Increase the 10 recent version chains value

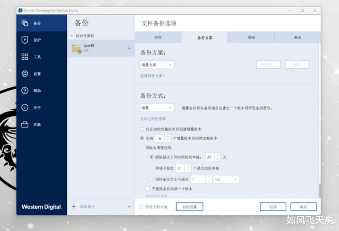pyautogui.click(x=188, y=166)
